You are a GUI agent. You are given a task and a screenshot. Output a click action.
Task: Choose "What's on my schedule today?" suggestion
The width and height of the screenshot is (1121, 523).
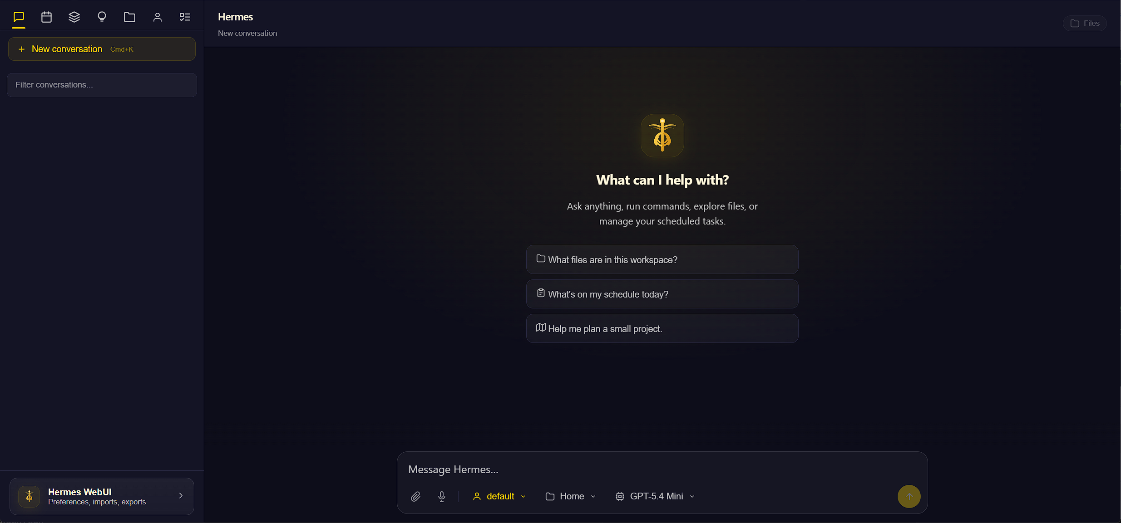[662, 294]
